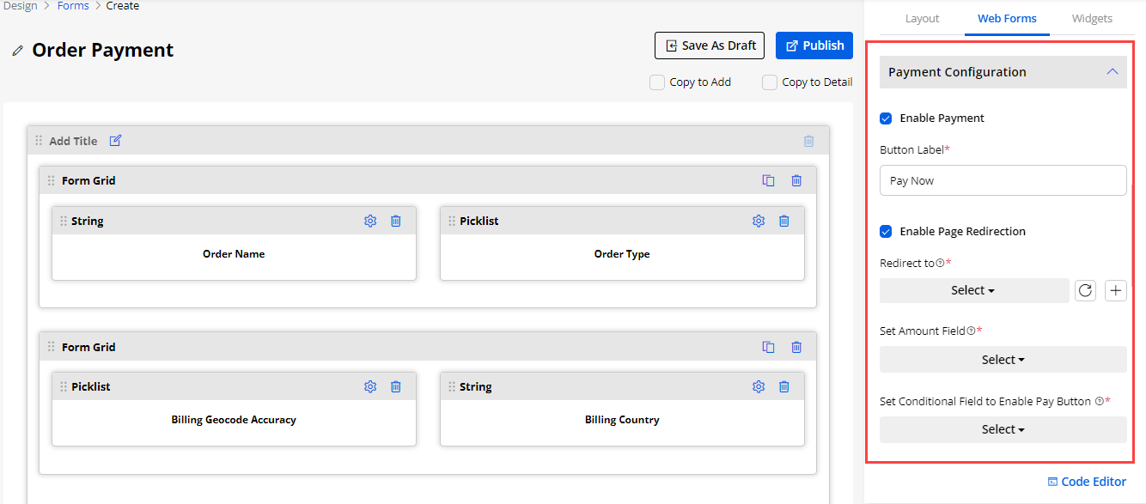Screen dimensions: 1146x504
Task: Toggle the Copy to Detail checkbox
Action: (x=770, y=82)
